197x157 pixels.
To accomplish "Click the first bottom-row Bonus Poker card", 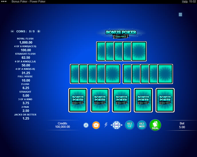I will (x=78, y=100).
